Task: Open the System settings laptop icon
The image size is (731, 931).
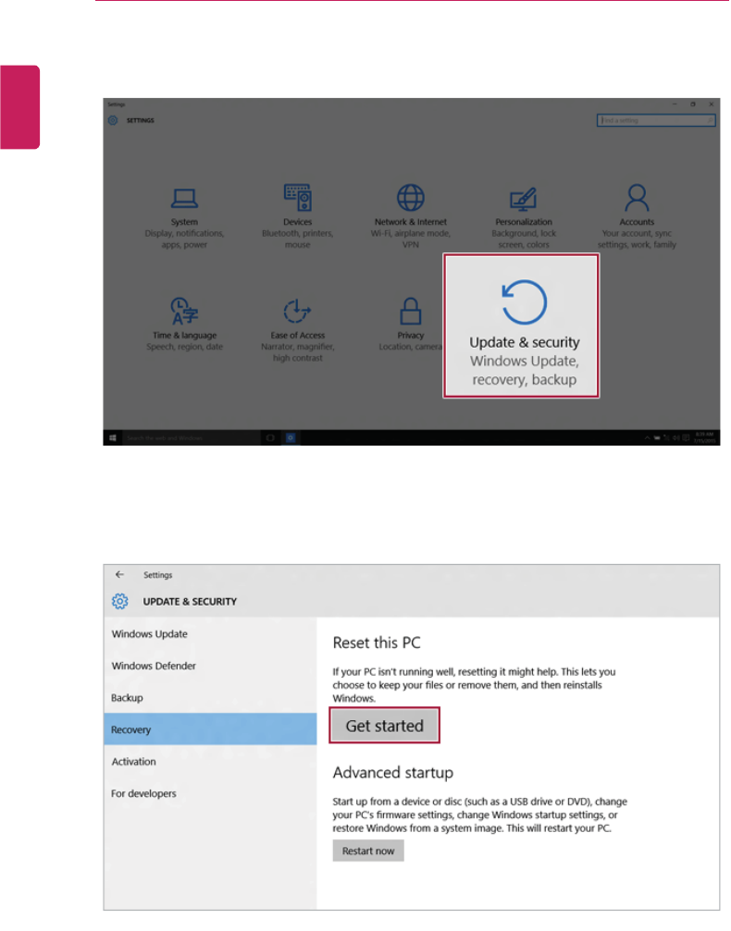Action: [x=184, y=199]
